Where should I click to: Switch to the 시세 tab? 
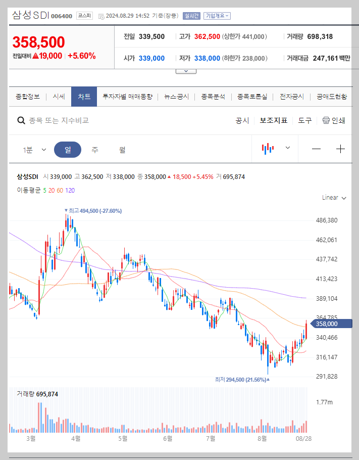(59, 96)
